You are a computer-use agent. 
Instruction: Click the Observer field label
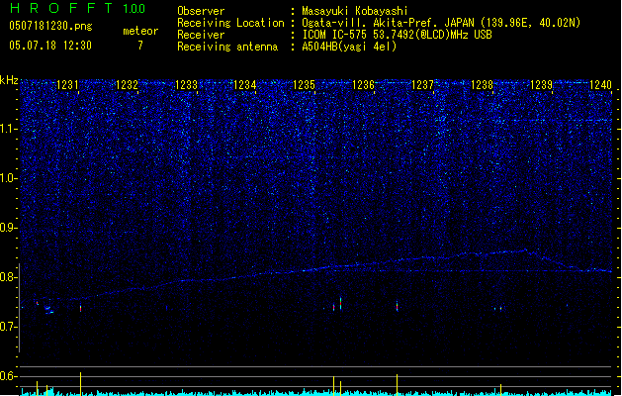201,11
